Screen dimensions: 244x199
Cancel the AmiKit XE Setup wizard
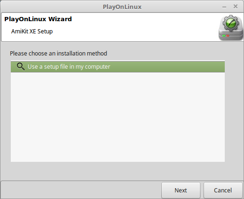(x=223, y=190)
